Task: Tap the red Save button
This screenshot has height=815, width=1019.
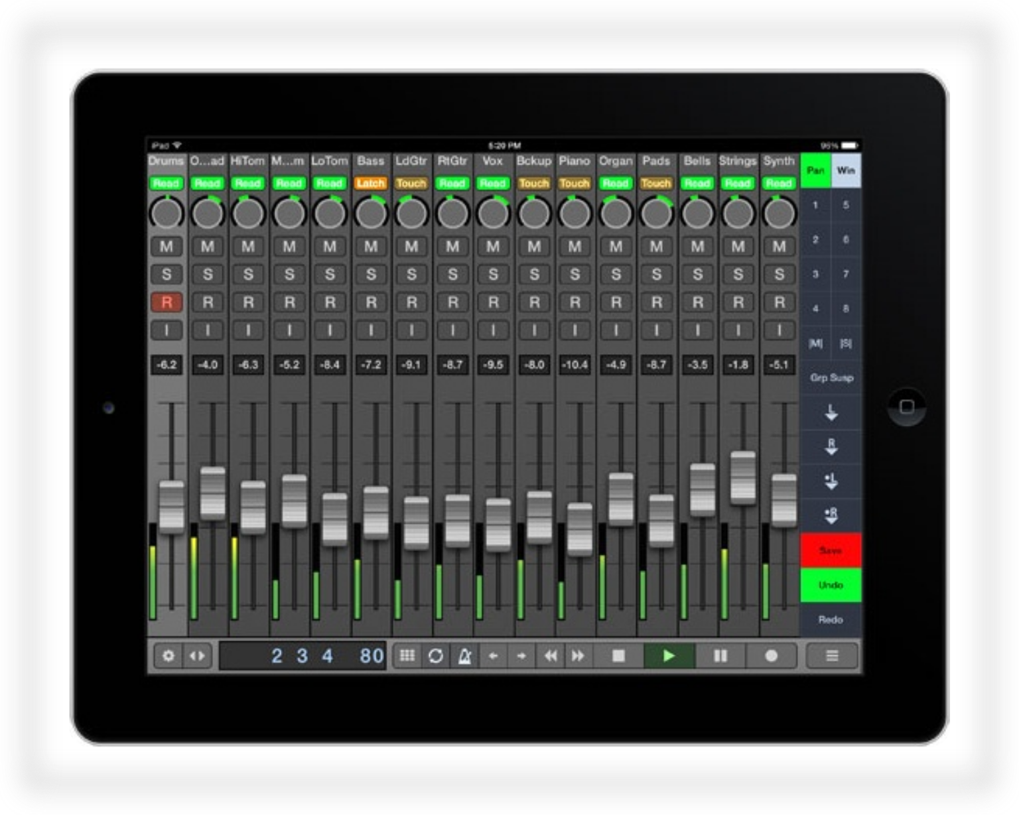Action: point(831,550)
